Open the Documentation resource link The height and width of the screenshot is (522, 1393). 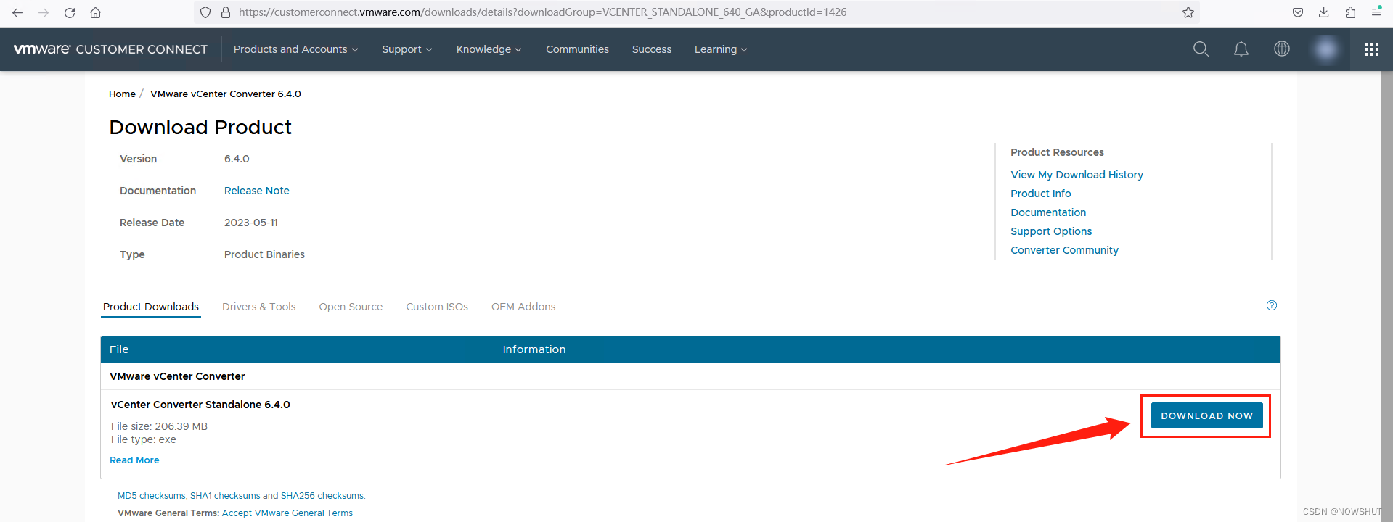click(x=1048, y=212)
